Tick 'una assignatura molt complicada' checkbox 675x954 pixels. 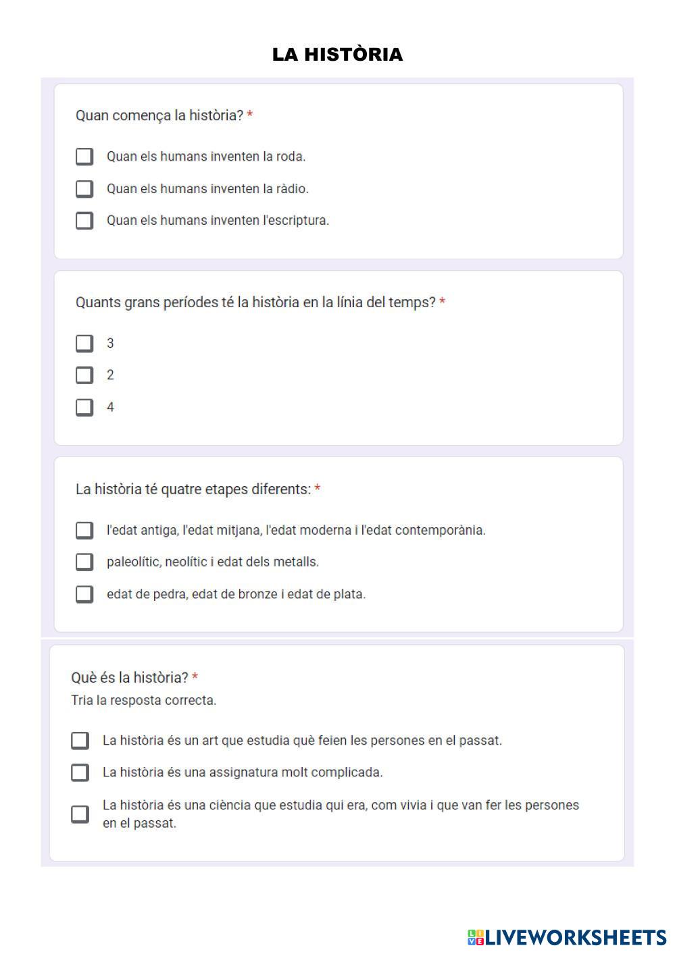tap(80, 772)
